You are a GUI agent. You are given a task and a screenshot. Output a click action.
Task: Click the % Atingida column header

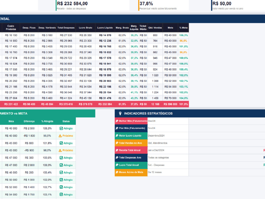(47, 121)
